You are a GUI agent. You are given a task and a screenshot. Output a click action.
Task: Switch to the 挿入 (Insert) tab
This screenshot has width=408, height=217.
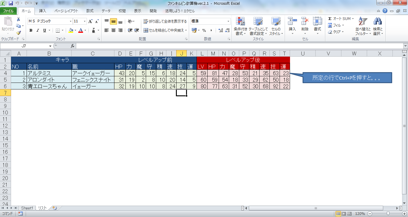tap(43, 11)
